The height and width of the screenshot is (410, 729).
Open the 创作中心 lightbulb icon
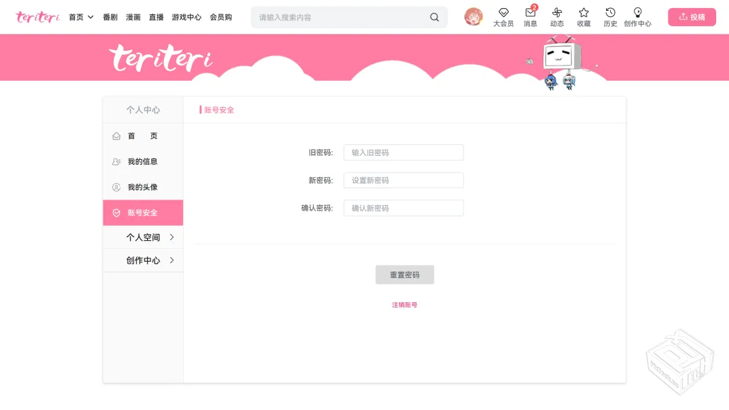click(x=637, y=17)
